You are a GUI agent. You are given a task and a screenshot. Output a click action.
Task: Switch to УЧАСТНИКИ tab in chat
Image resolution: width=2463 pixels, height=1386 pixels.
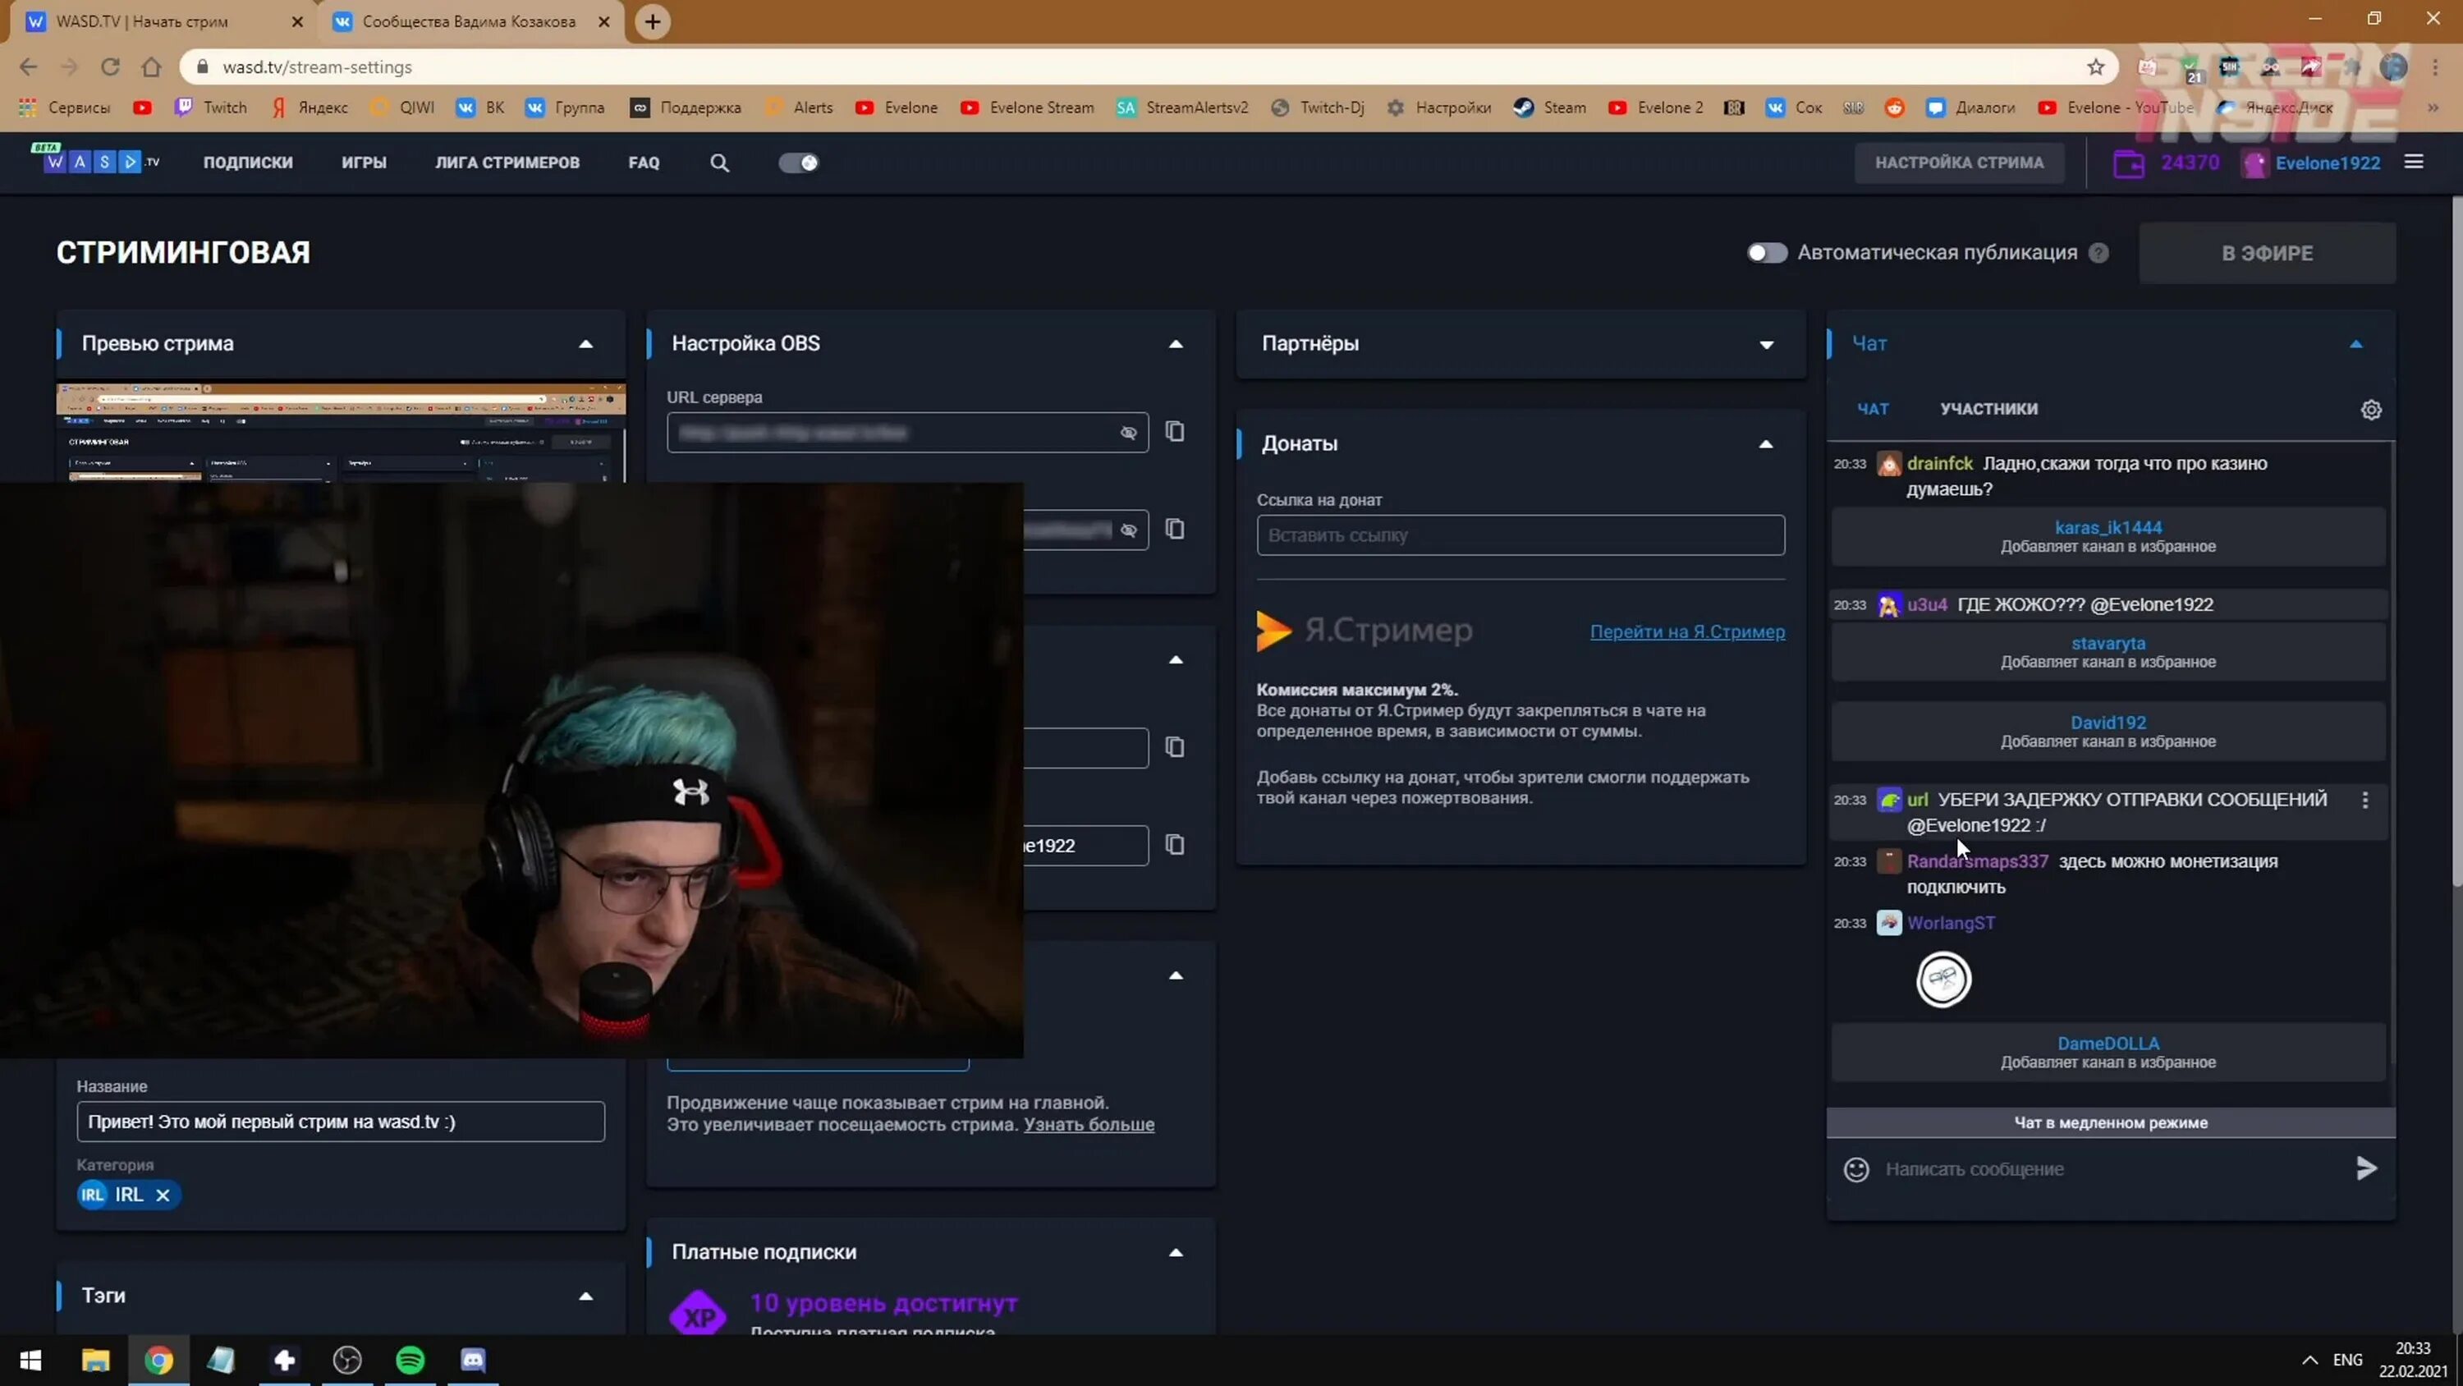[1989, 408]
